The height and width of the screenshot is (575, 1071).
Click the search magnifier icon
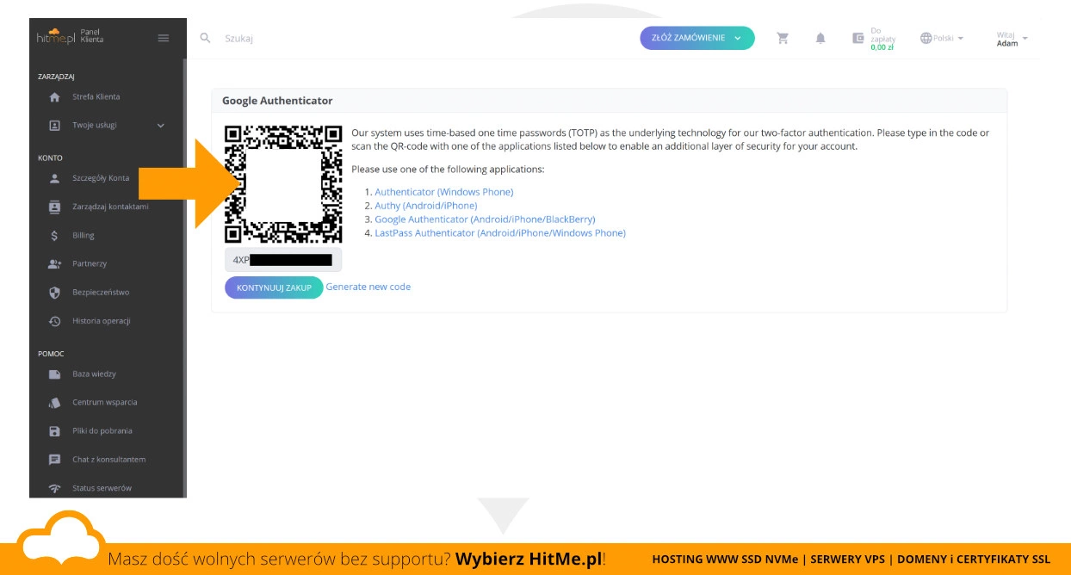pyautogui.click(x=205, y=38)
